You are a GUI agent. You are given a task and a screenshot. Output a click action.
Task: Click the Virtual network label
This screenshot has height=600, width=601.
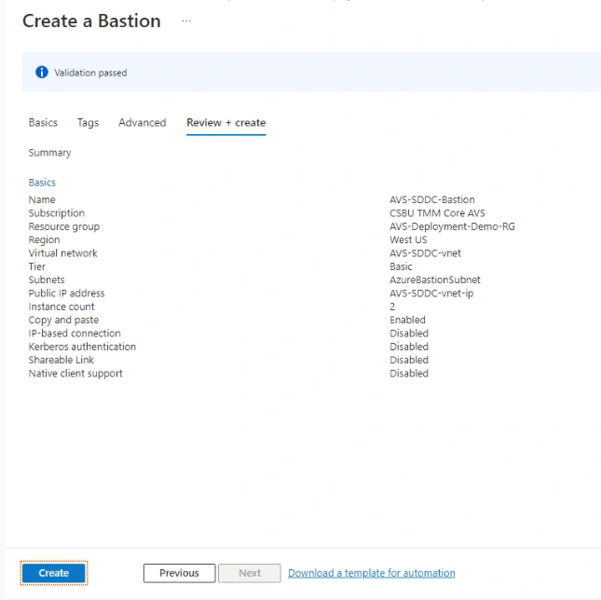(x=62, y=253)
